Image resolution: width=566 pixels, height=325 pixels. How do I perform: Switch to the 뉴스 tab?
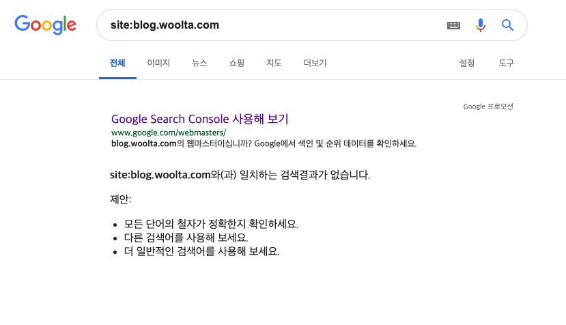click(x=199, y=63)
